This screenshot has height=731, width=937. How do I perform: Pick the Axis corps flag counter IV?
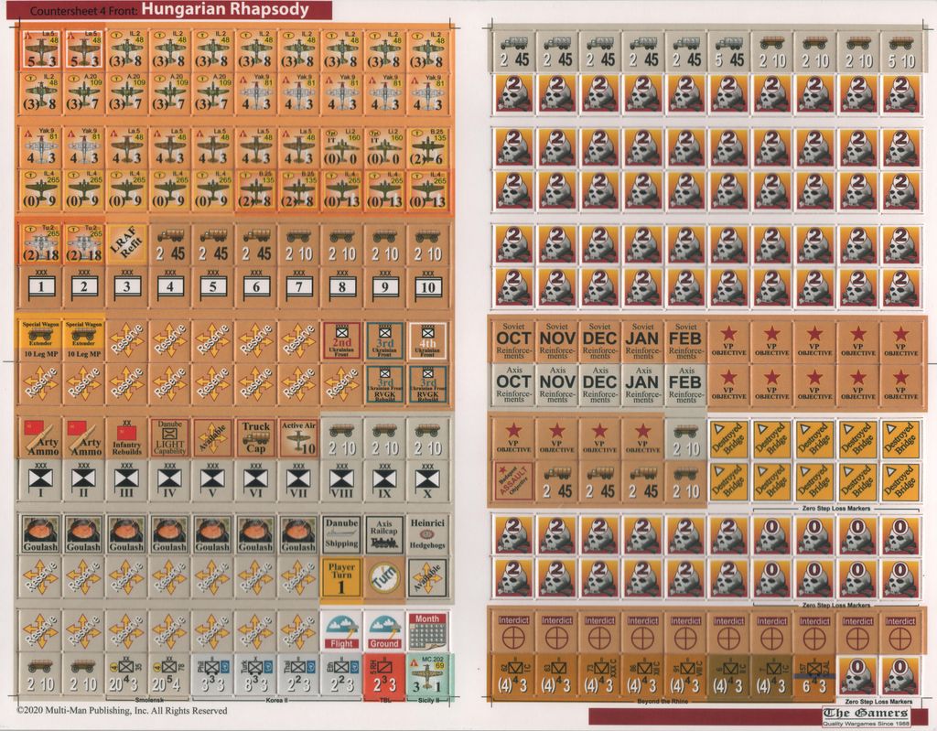pos(169,480)
